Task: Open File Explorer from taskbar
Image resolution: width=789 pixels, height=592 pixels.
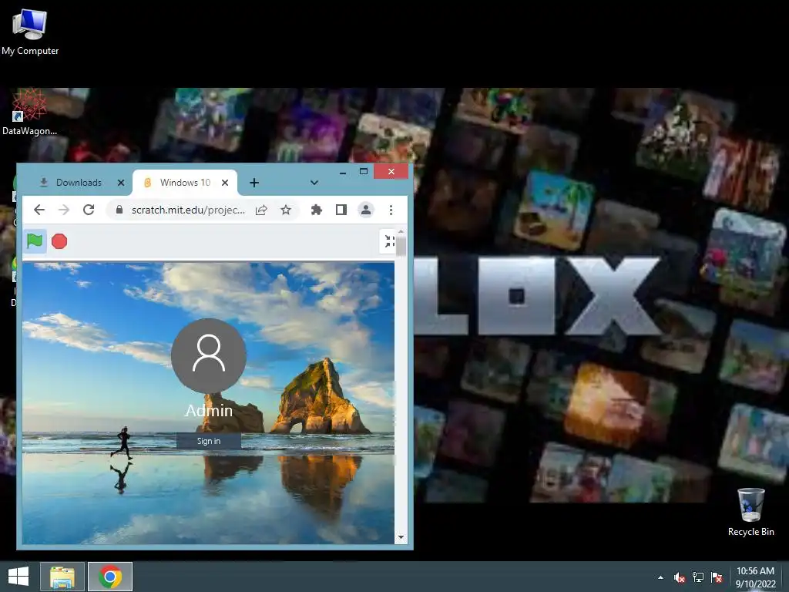Action: [x=62, y=577]
